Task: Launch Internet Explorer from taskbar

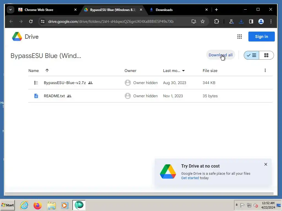Action: (x=24, y=205)
